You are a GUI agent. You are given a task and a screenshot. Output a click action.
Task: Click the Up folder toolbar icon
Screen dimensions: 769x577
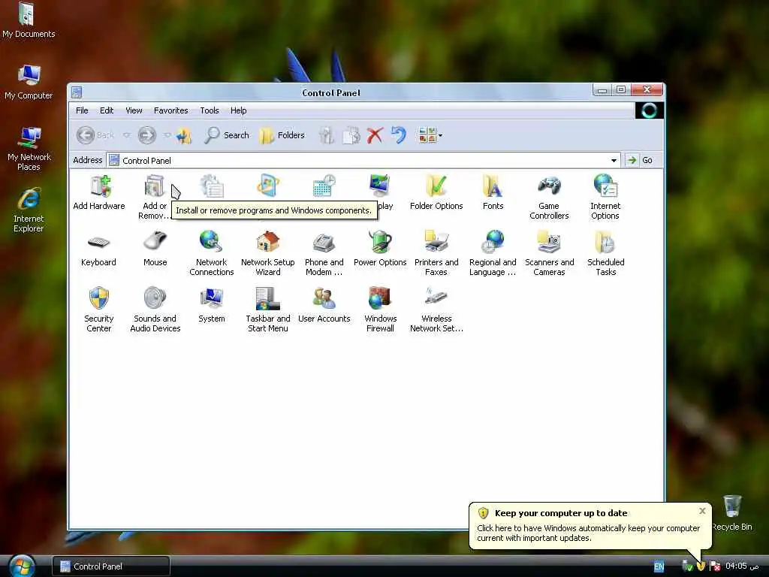tap(184, 135)
